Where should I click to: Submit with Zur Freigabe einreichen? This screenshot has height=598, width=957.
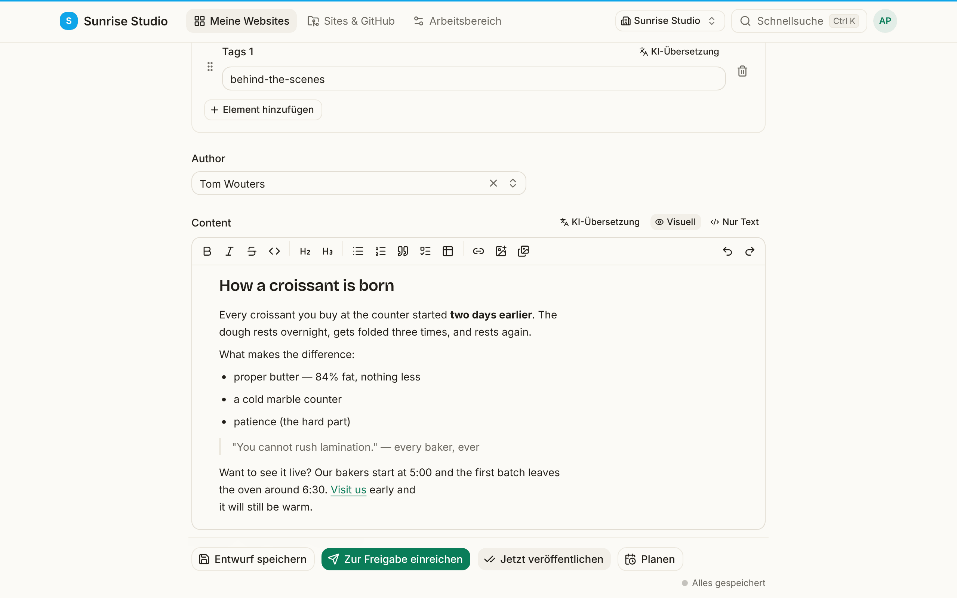(396, 559)
